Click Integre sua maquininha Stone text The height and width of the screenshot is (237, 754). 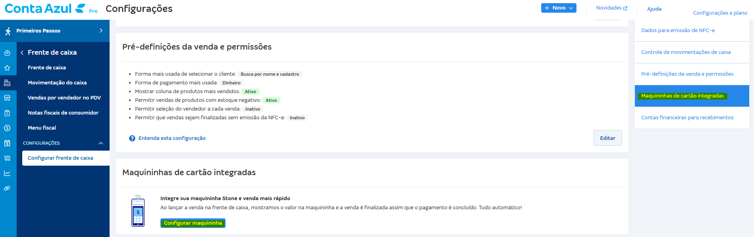tap(225, 199)
